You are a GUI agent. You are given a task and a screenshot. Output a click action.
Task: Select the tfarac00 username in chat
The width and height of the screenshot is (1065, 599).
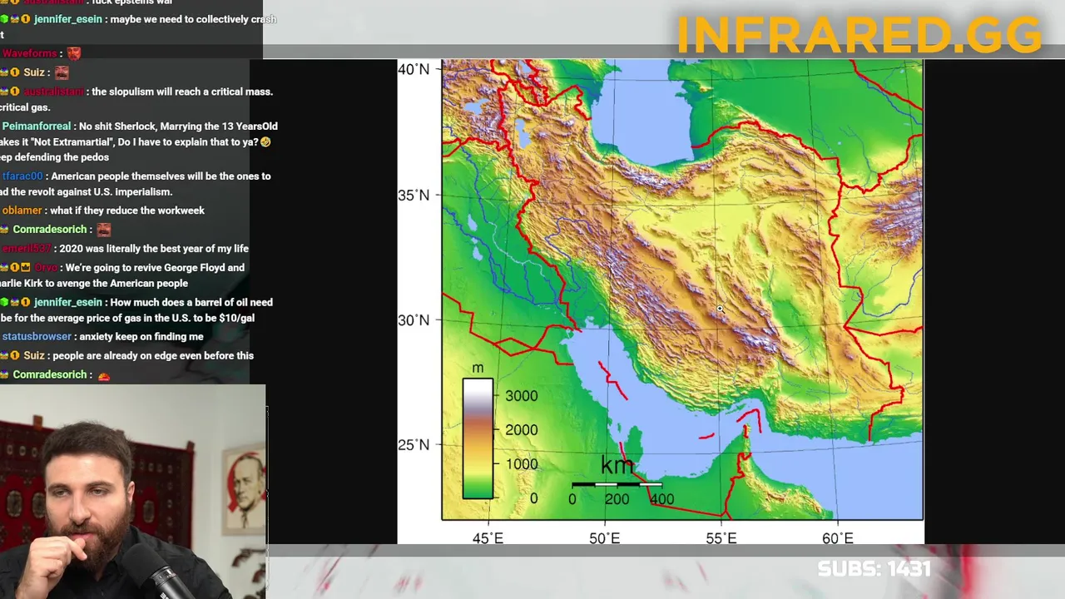click(22, 176)
